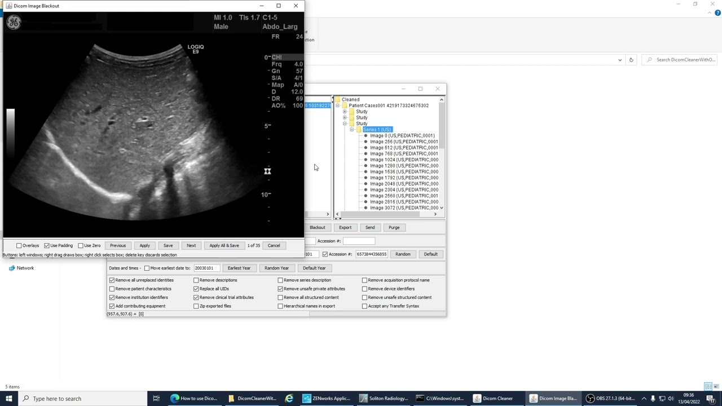This screenshot has height=406, width=722.
Task: Click the earliest date input field
Action: click(206, 268)
